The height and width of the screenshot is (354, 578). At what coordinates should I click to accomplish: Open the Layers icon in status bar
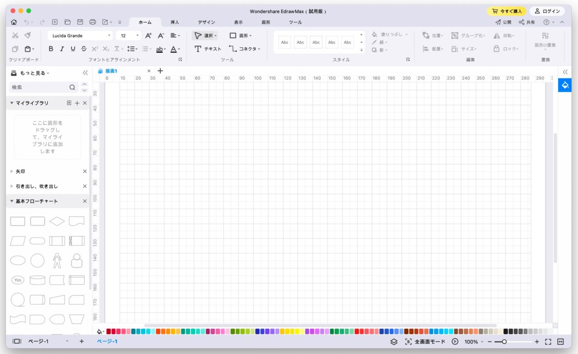click(394, 342)
